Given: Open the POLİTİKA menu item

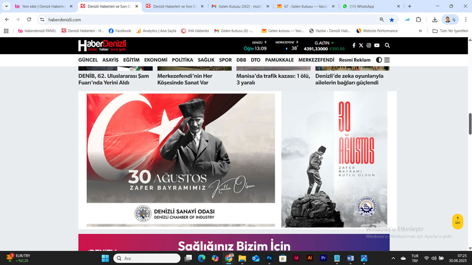Looking at the screenshot, I should (182, 60).
